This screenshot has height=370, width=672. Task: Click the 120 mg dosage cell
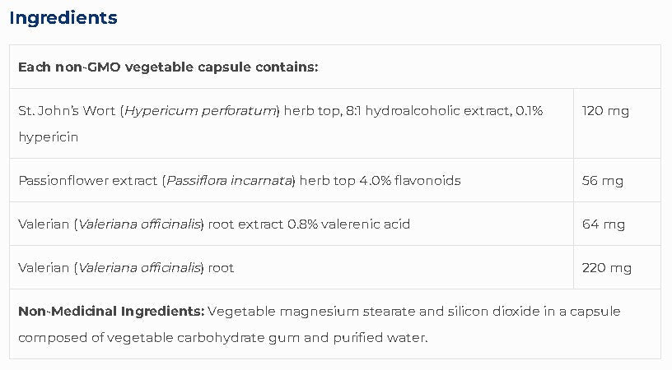click(x=604, y=110)
